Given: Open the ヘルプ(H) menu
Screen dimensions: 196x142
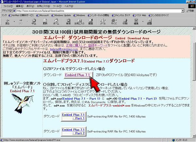Looking at the screenshot, I should pos(69,6).
